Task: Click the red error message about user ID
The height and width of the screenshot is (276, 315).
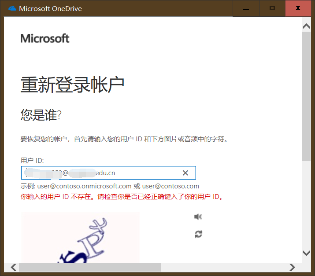Action: pyautogui.click(x=122, y=197)
